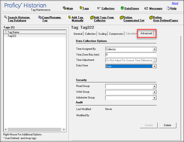184x142 pixels.
Task: Click the Tag Name column header
Action: 36,32
